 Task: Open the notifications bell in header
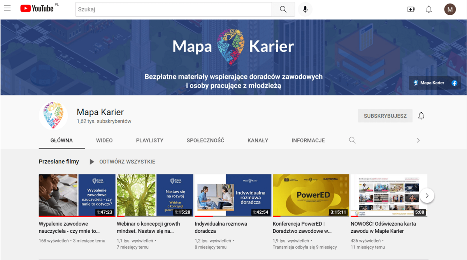[428, 9]
